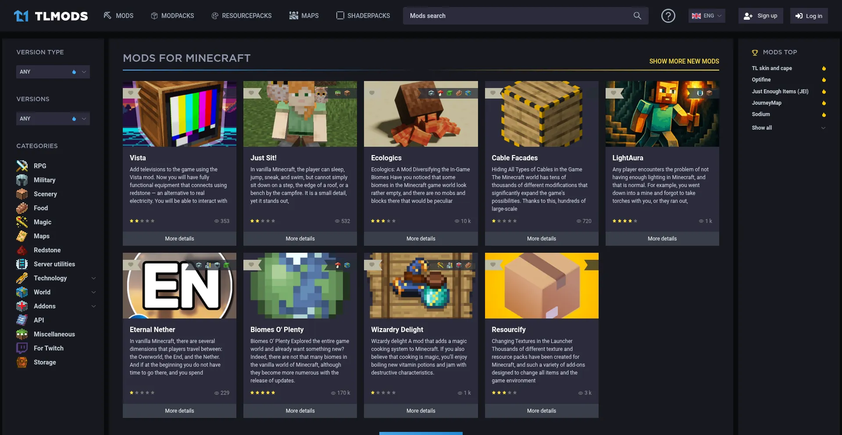Click the Log in button
This screenshot has height=435, width=842.
(809, 16)
